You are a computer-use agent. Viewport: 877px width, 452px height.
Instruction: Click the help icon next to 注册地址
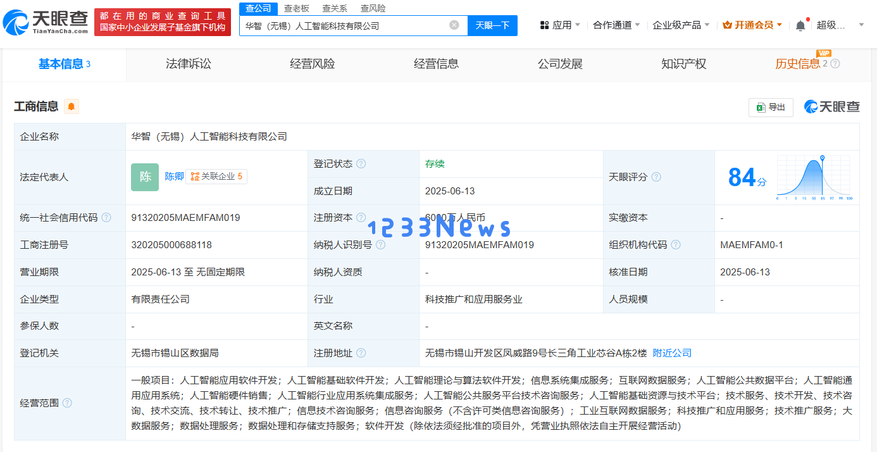(x=361, y=353)
